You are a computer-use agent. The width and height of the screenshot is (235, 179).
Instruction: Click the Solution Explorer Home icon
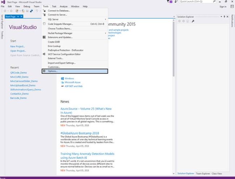point(188,21)
